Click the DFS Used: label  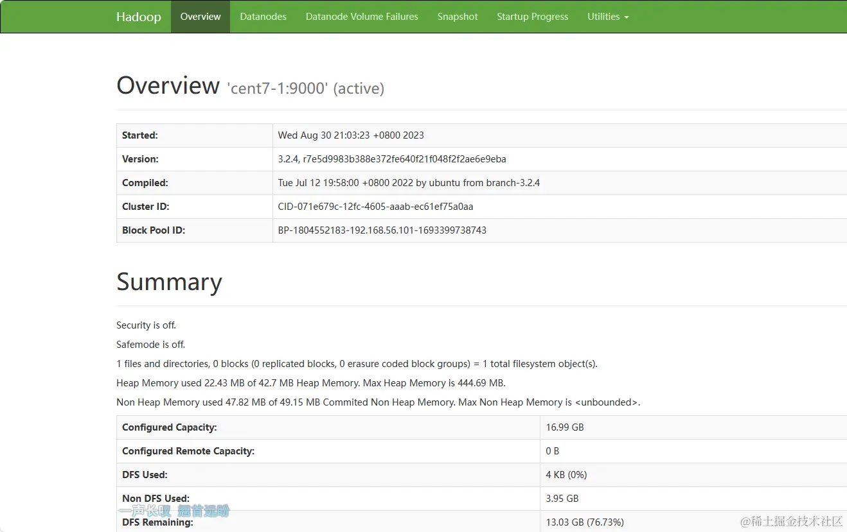point(145,475)
